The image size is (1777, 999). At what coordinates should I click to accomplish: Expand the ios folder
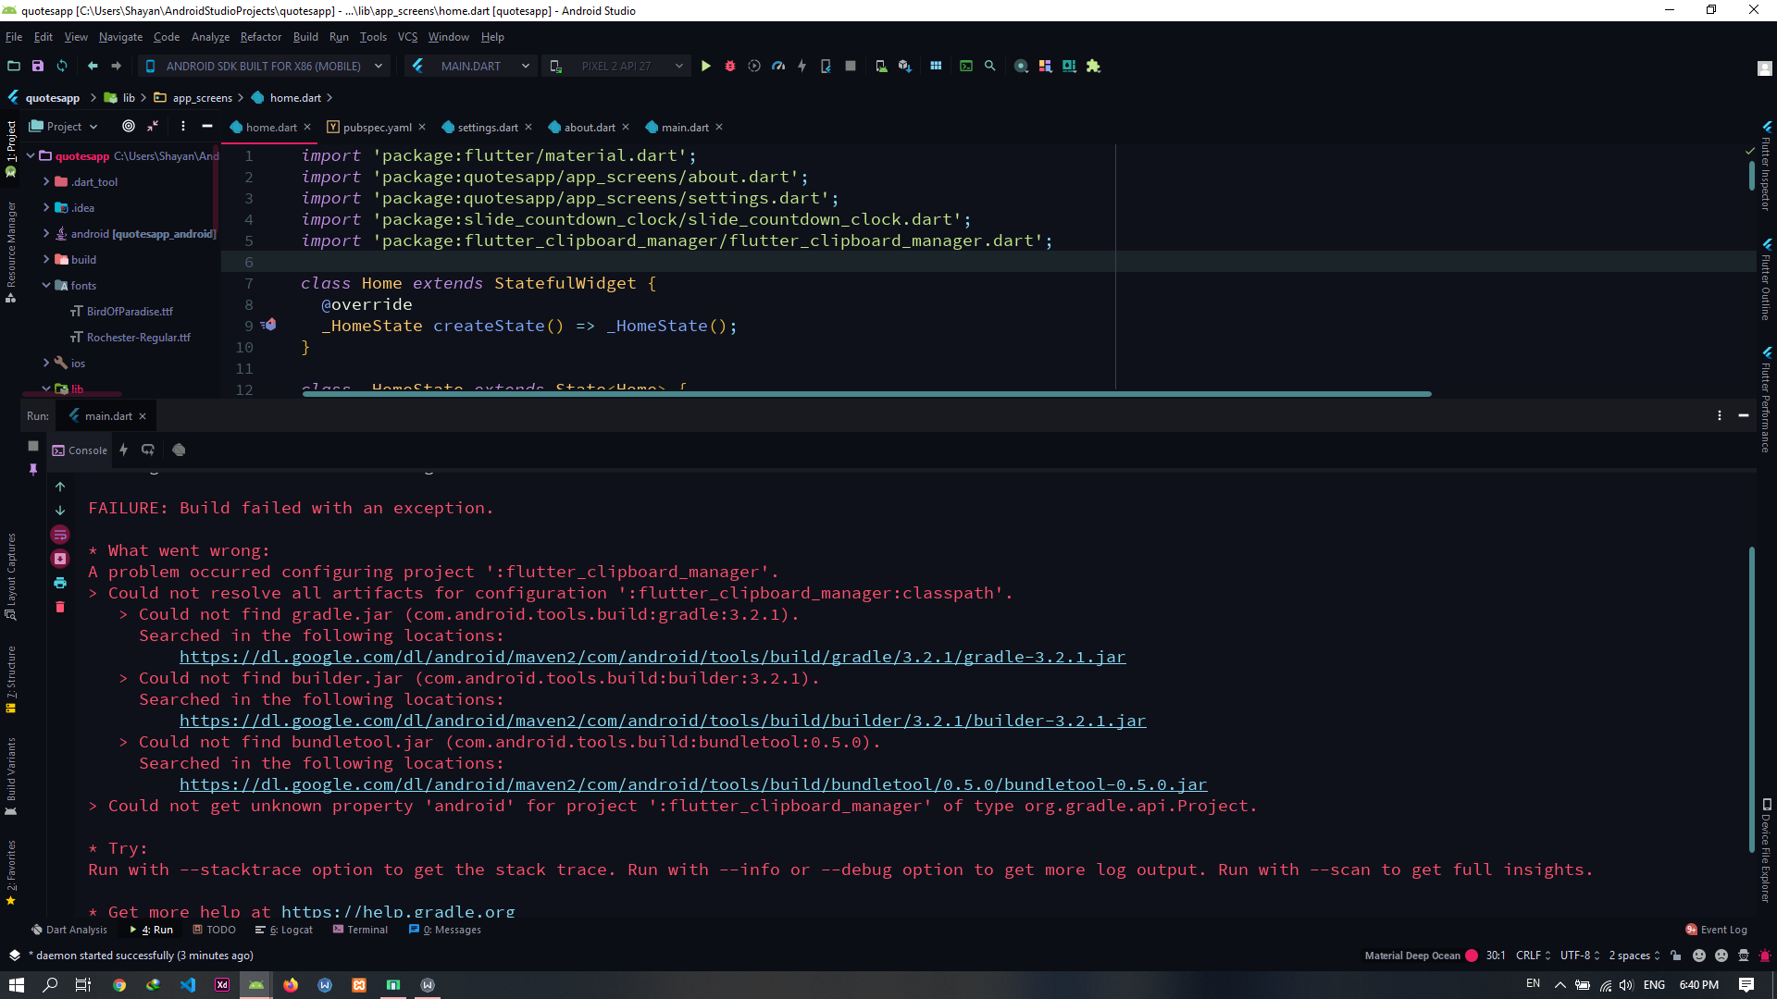coord(46,364)
